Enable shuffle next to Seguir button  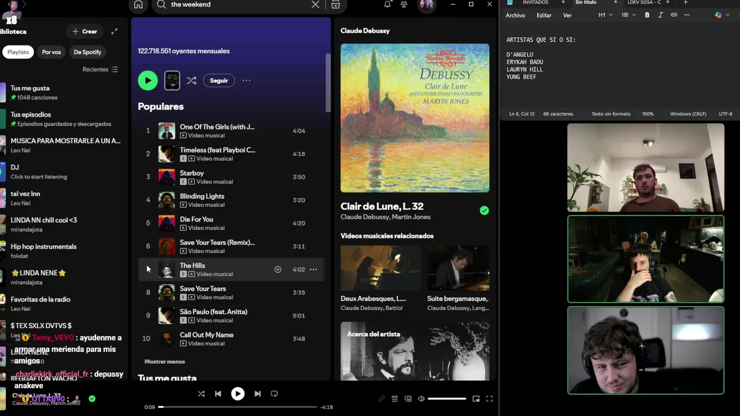[191, 80]
